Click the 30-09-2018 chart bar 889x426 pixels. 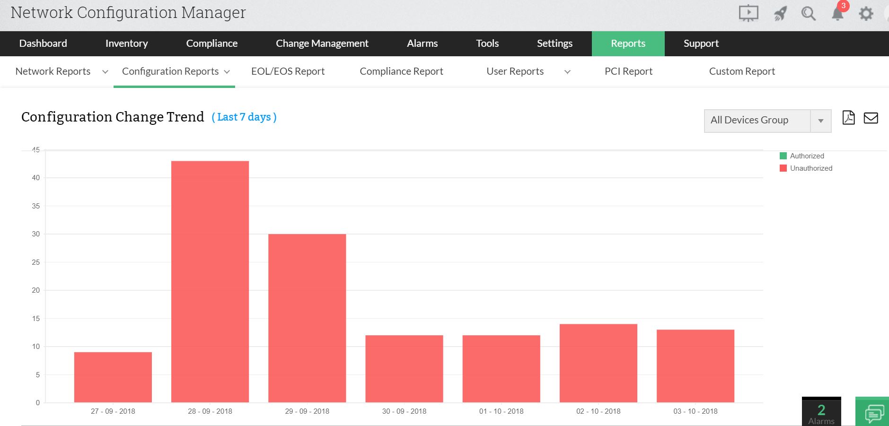pyautogui.click(x=404, y=369)
